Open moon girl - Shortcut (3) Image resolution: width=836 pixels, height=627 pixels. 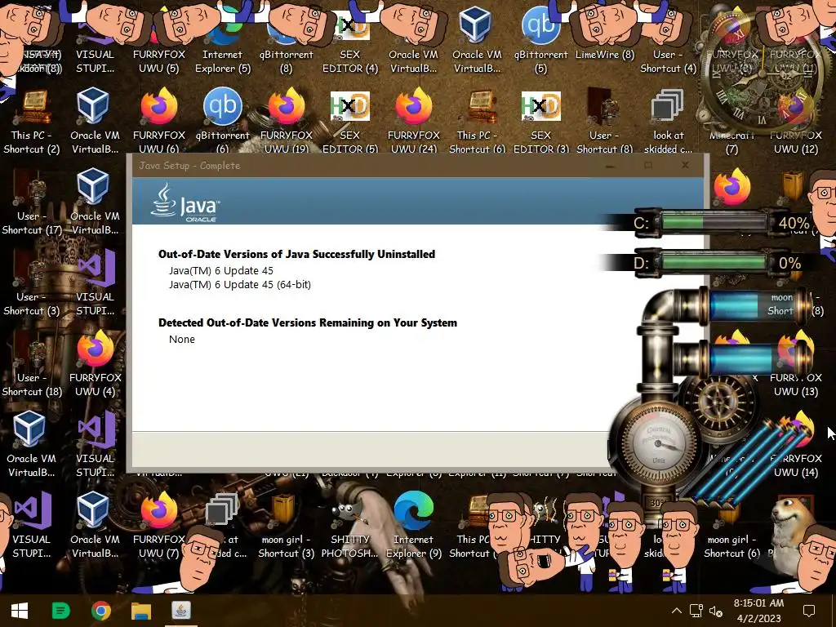pos(287,527)
